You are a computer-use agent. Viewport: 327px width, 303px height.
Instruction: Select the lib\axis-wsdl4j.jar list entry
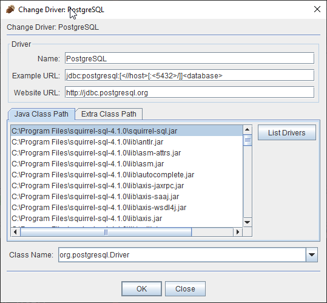point(127,208)
